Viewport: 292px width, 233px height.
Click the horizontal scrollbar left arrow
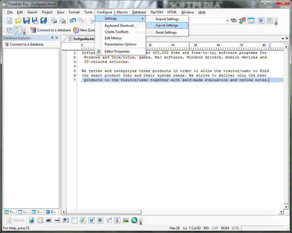point(64,212)
